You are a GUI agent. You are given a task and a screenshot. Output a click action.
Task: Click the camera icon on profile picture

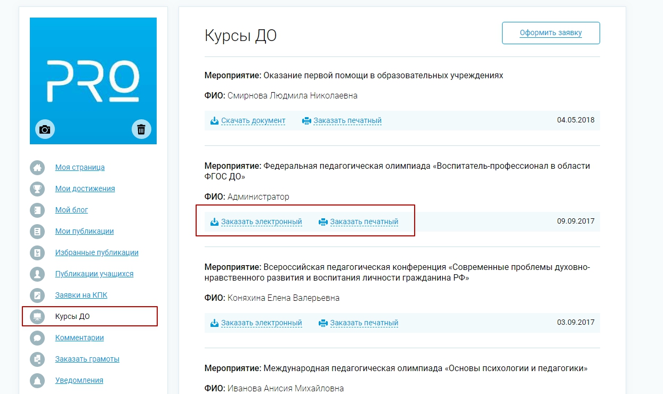45,129
